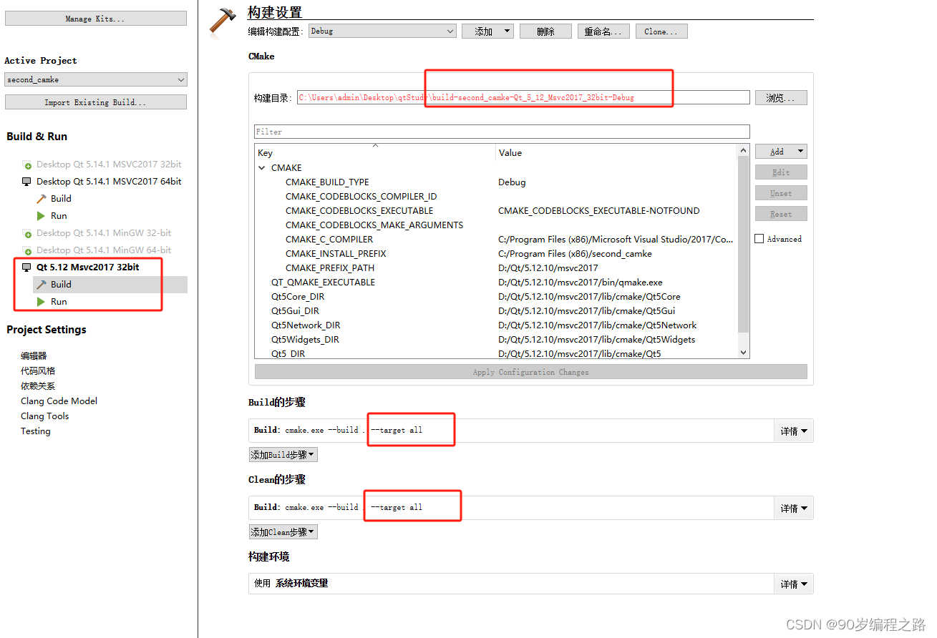Collapse the CMAKE tree node

point(261,167)
